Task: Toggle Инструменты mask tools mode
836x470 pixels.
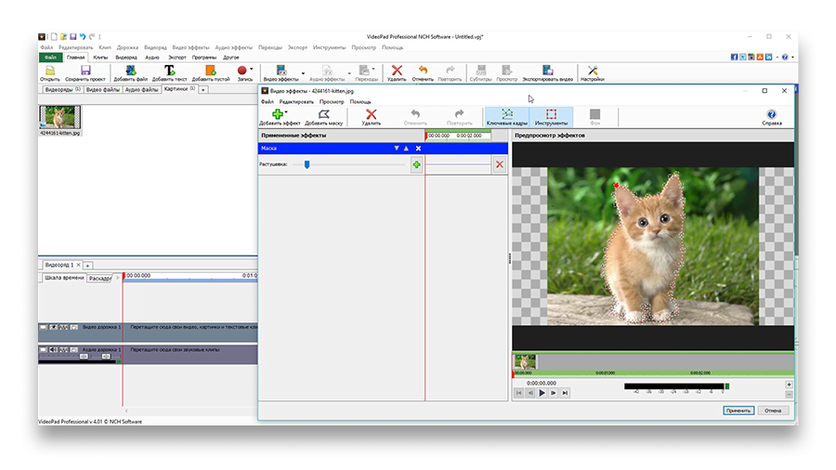Action: [551, 117]
